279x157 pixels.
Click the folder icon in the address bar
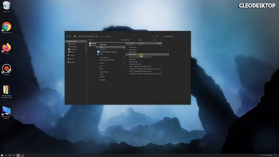75,36
